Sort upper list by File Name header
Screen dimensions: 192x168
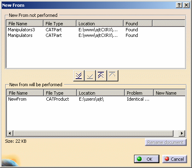click(25, 24)
